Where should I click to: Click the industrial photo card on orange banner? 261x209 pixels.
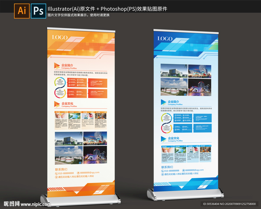point(101,120)
